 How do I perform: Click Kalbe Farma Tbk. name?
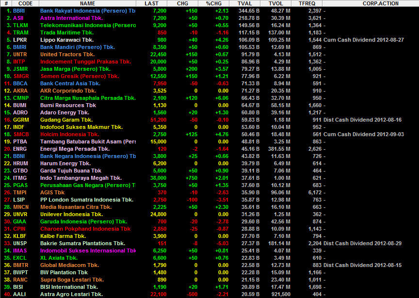click(63, 236)
